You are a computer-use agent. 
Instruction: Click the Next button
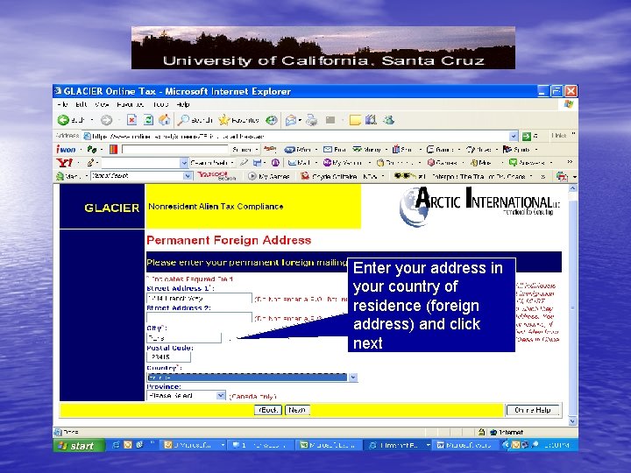(297, 410)
